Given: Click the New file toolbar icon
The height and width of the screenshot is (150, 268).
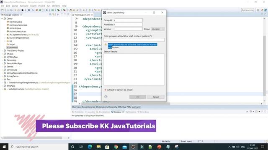Looking at the screenshot, I should [3, 10].
